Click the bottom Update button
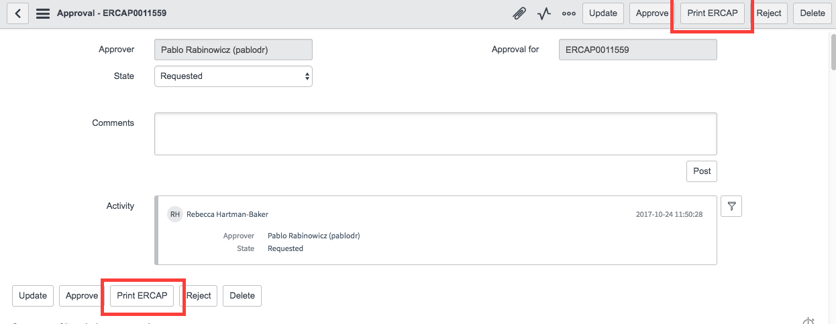The width and height of the screenshot is (836, 324). [x=33, y=296]
